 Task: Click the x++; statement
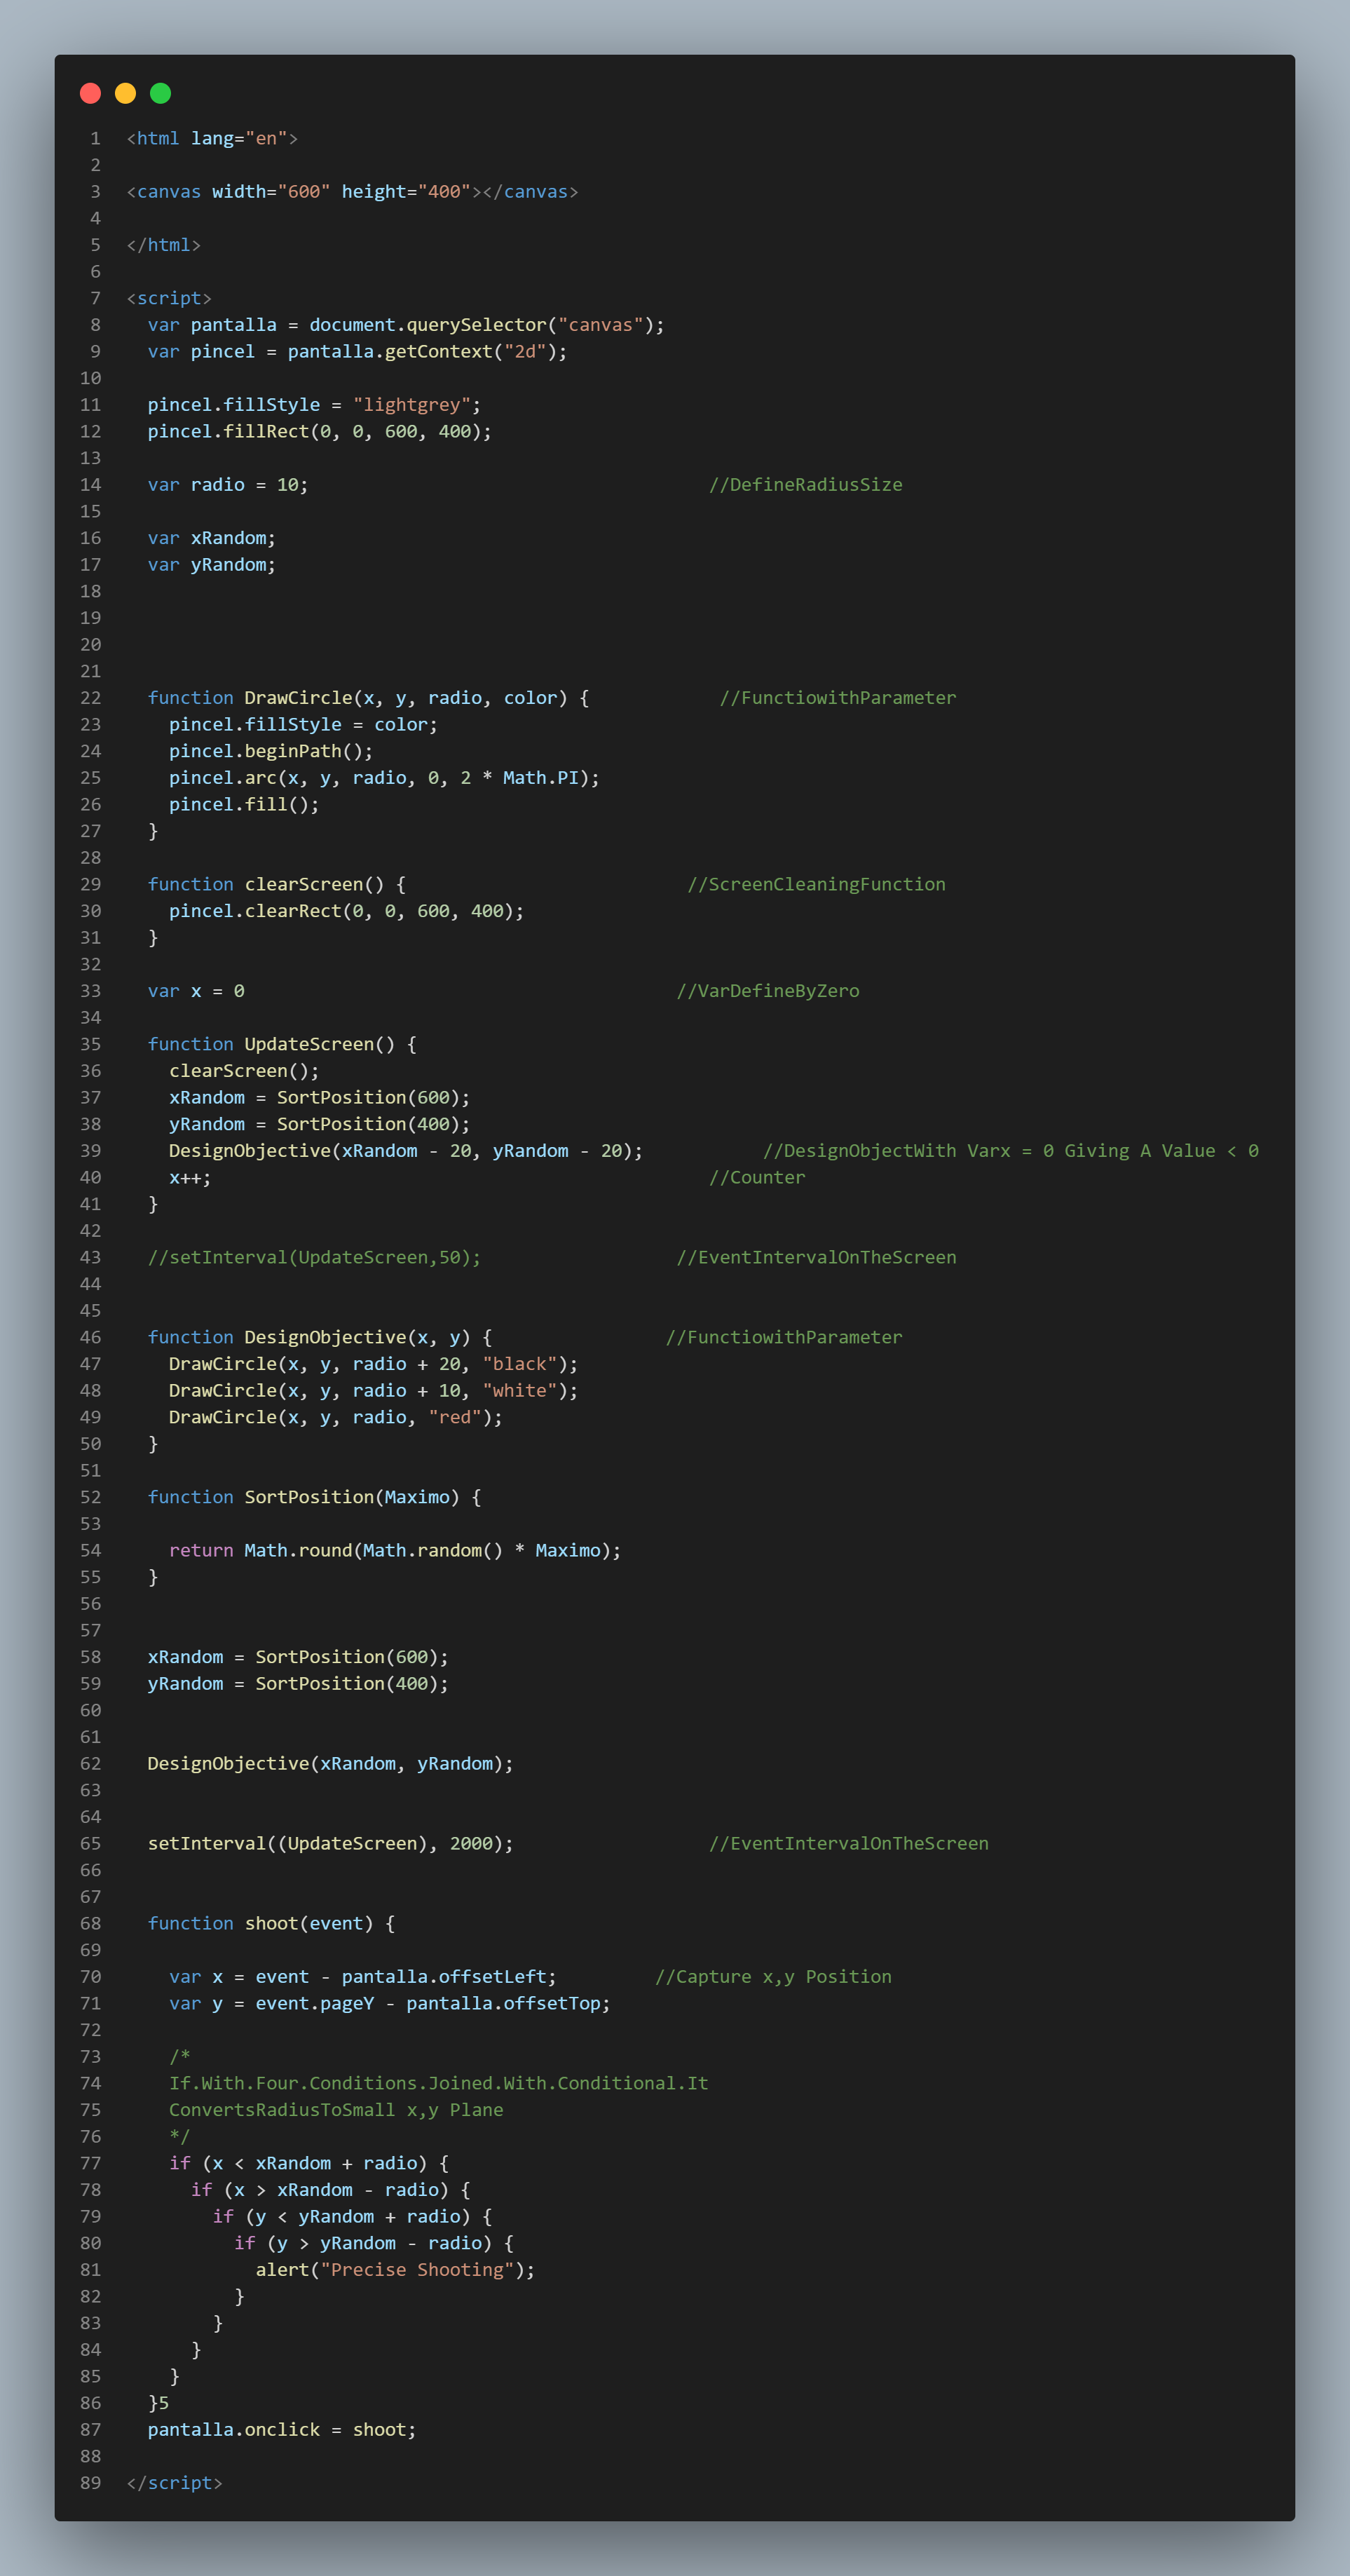(x=190, y=1177)
